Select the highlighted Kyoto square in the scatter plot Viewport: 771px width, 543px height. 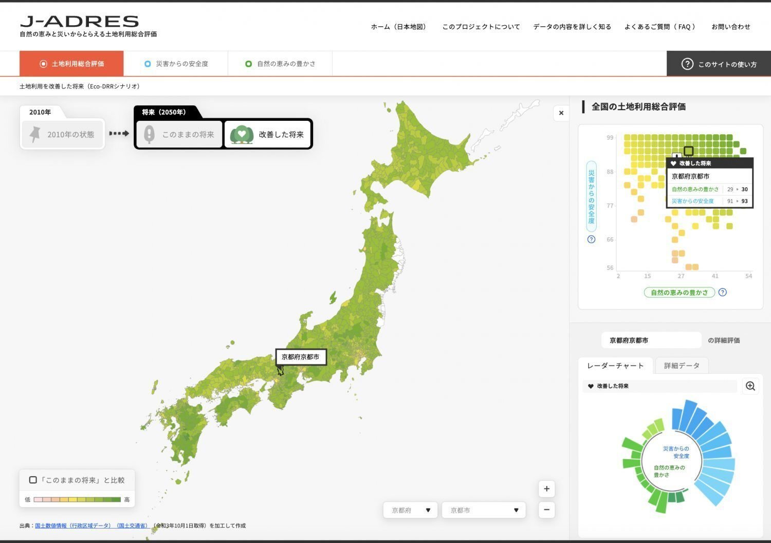pyautogui.click(x=689, y=151)
